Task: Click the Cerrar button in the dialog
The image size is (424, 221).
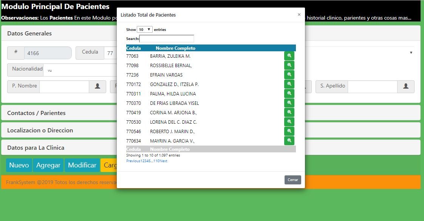Action: click(292, 180)
